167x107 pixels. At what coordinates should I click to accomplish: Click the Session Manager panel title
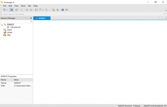[8, 18]
